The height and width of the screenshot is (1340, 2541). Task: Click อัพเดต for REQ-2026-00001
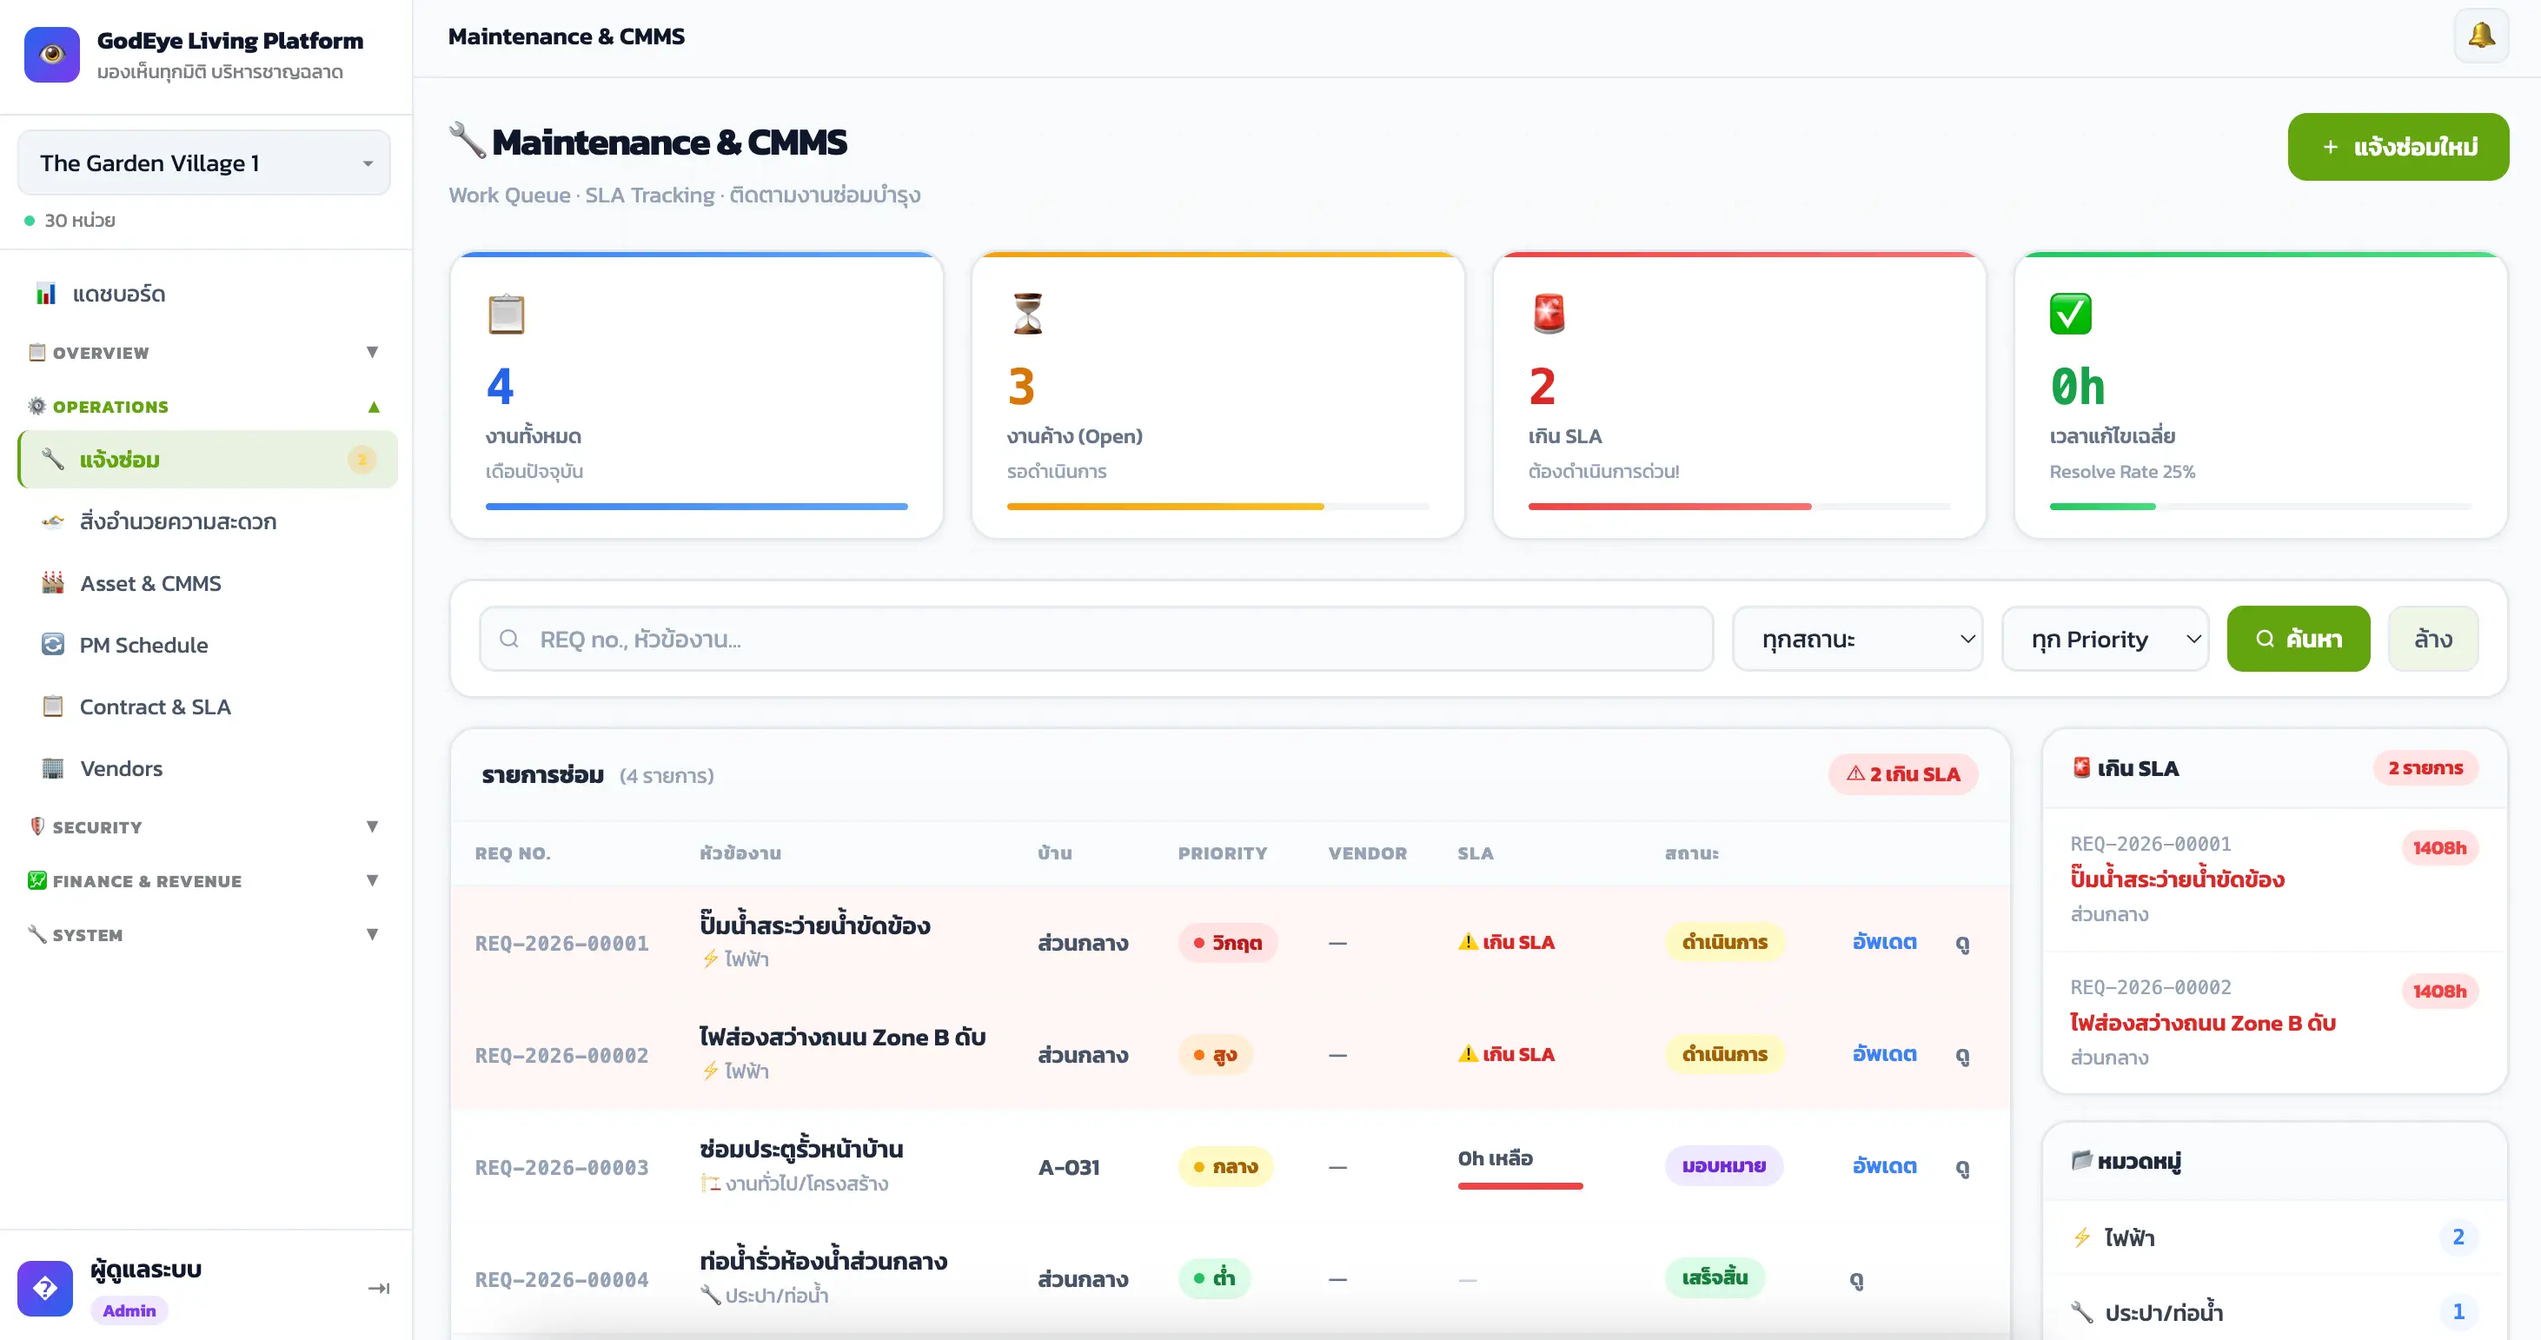[x=1884, y=942]
